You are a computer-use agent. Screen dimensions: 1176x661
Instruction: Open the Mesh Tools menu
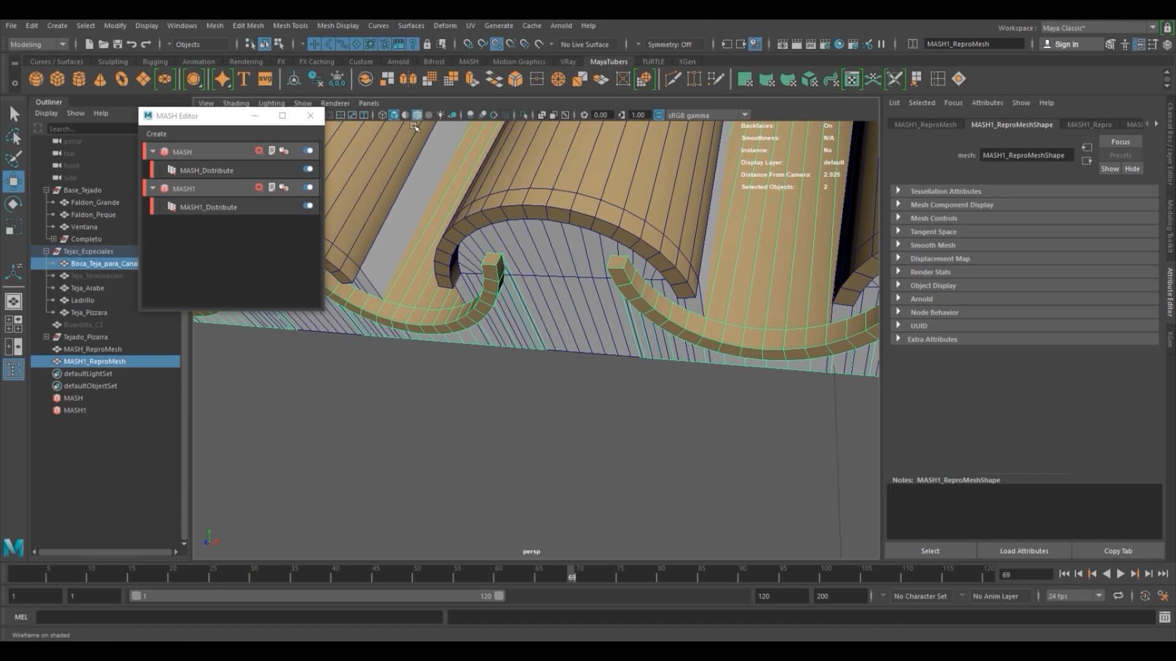click(x=290, y=26)
